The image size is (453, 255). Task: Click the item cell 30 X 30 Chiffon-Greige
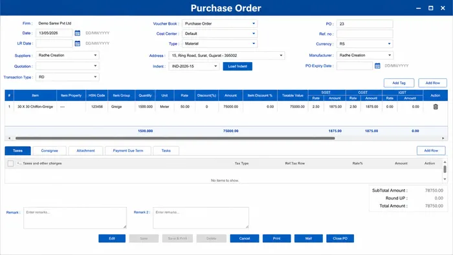[x=35, y=107]
